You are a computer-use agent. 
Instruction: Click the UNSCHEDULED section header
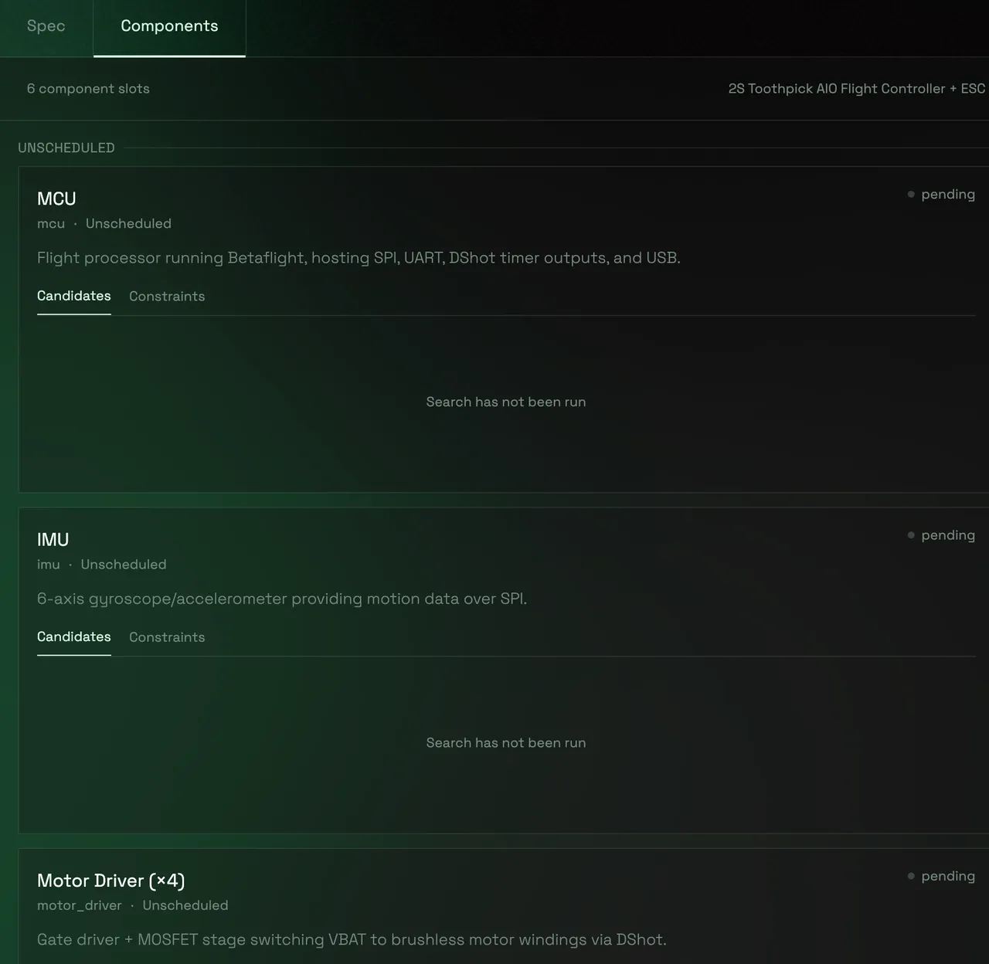coord(66,148)
